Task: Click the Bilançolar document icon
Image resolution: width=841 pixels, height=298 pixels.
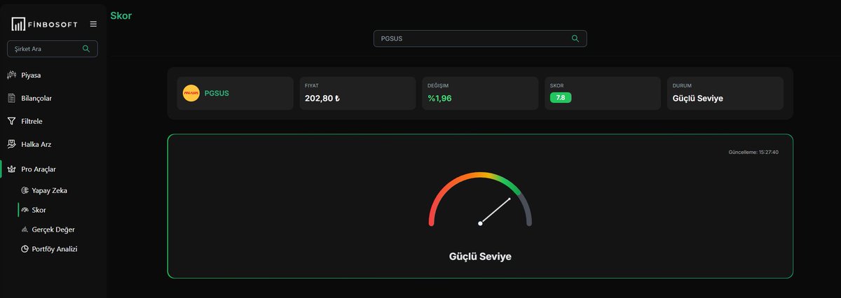Action: 11,98
